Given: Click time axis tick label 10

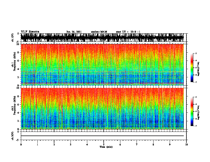Looking at the screenshot, I should pos(186,145).
